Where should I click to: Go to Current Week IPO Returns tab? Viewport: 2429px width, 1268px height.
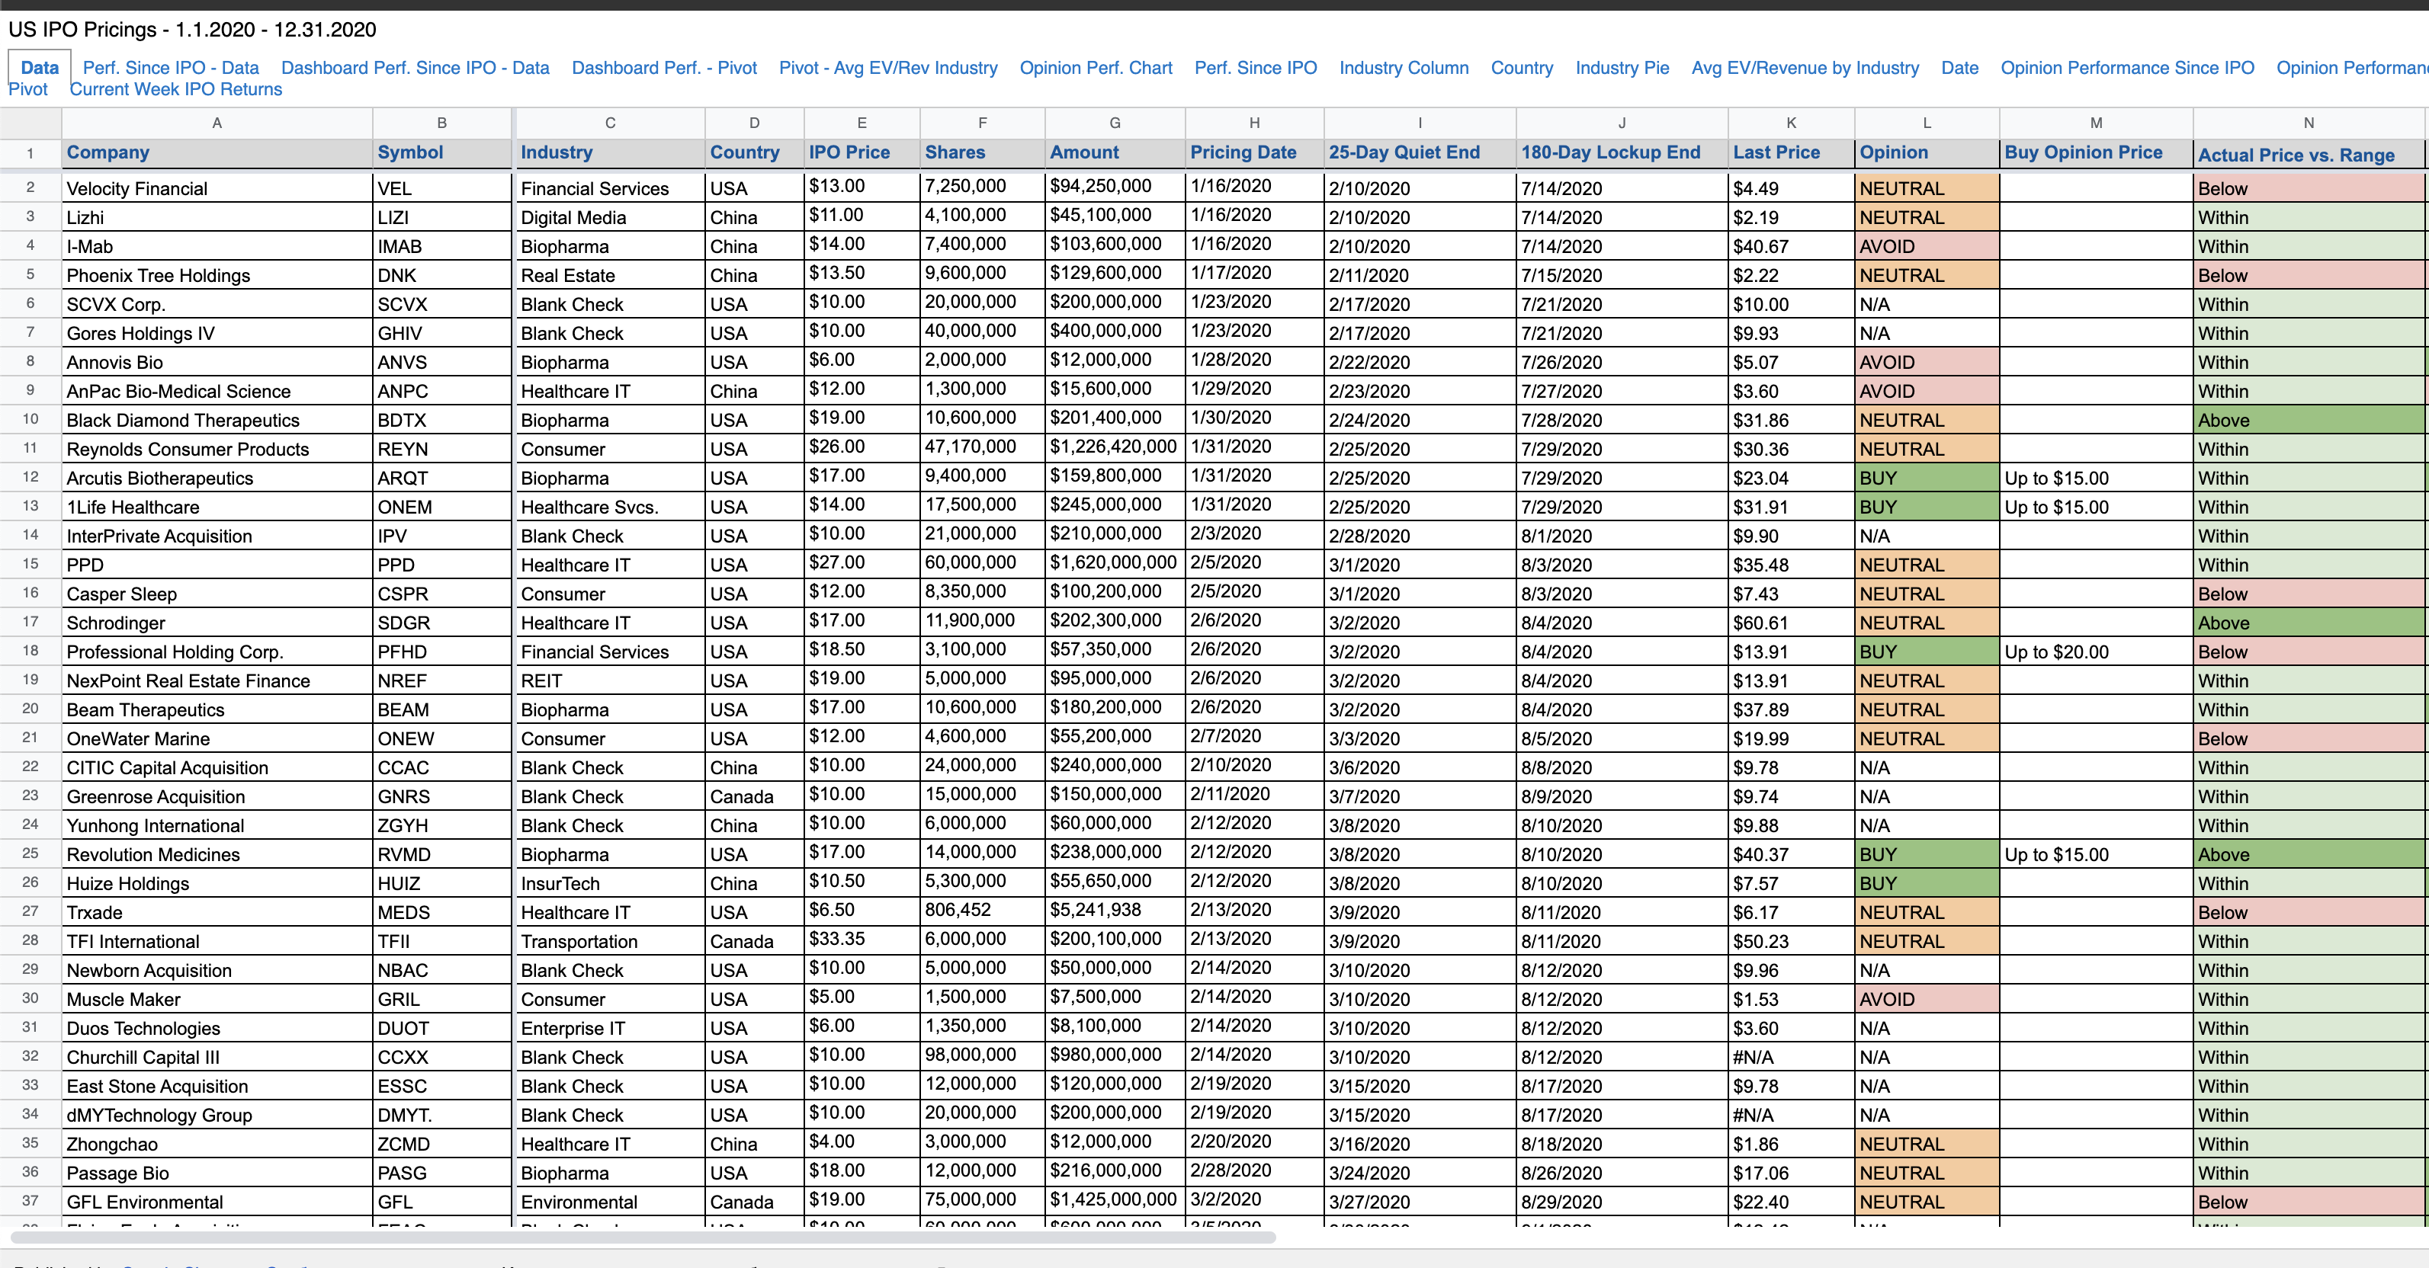(x=175, y=90)
